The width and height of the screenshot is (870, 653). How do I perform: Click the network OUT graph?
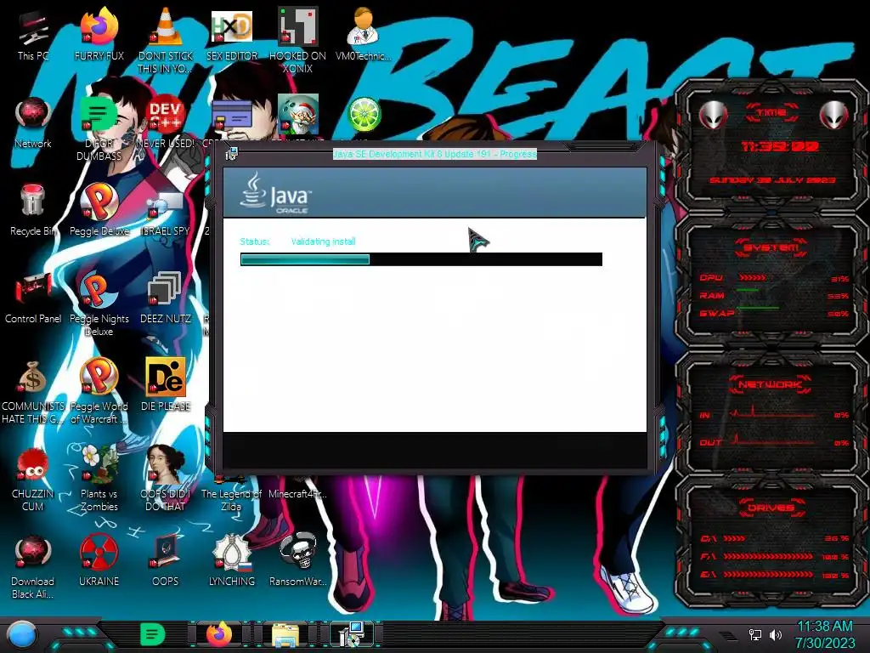pos(774,441)
